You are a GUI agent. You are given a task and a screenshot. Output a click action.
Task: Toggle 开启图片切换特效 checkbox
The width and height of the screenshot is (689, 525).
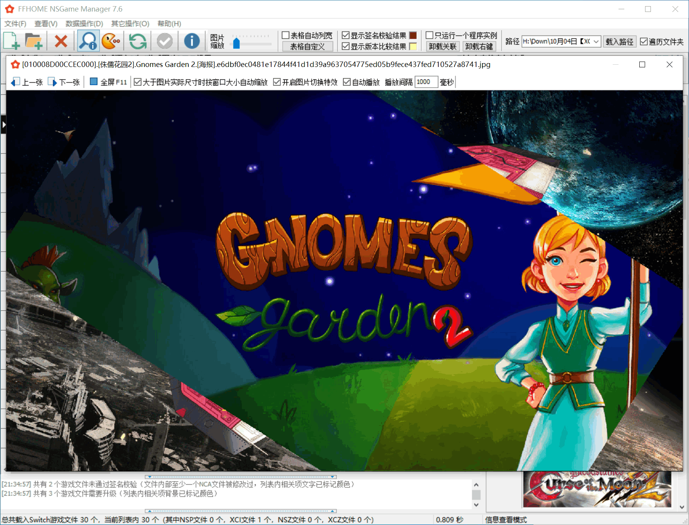[x=277, y=82]
